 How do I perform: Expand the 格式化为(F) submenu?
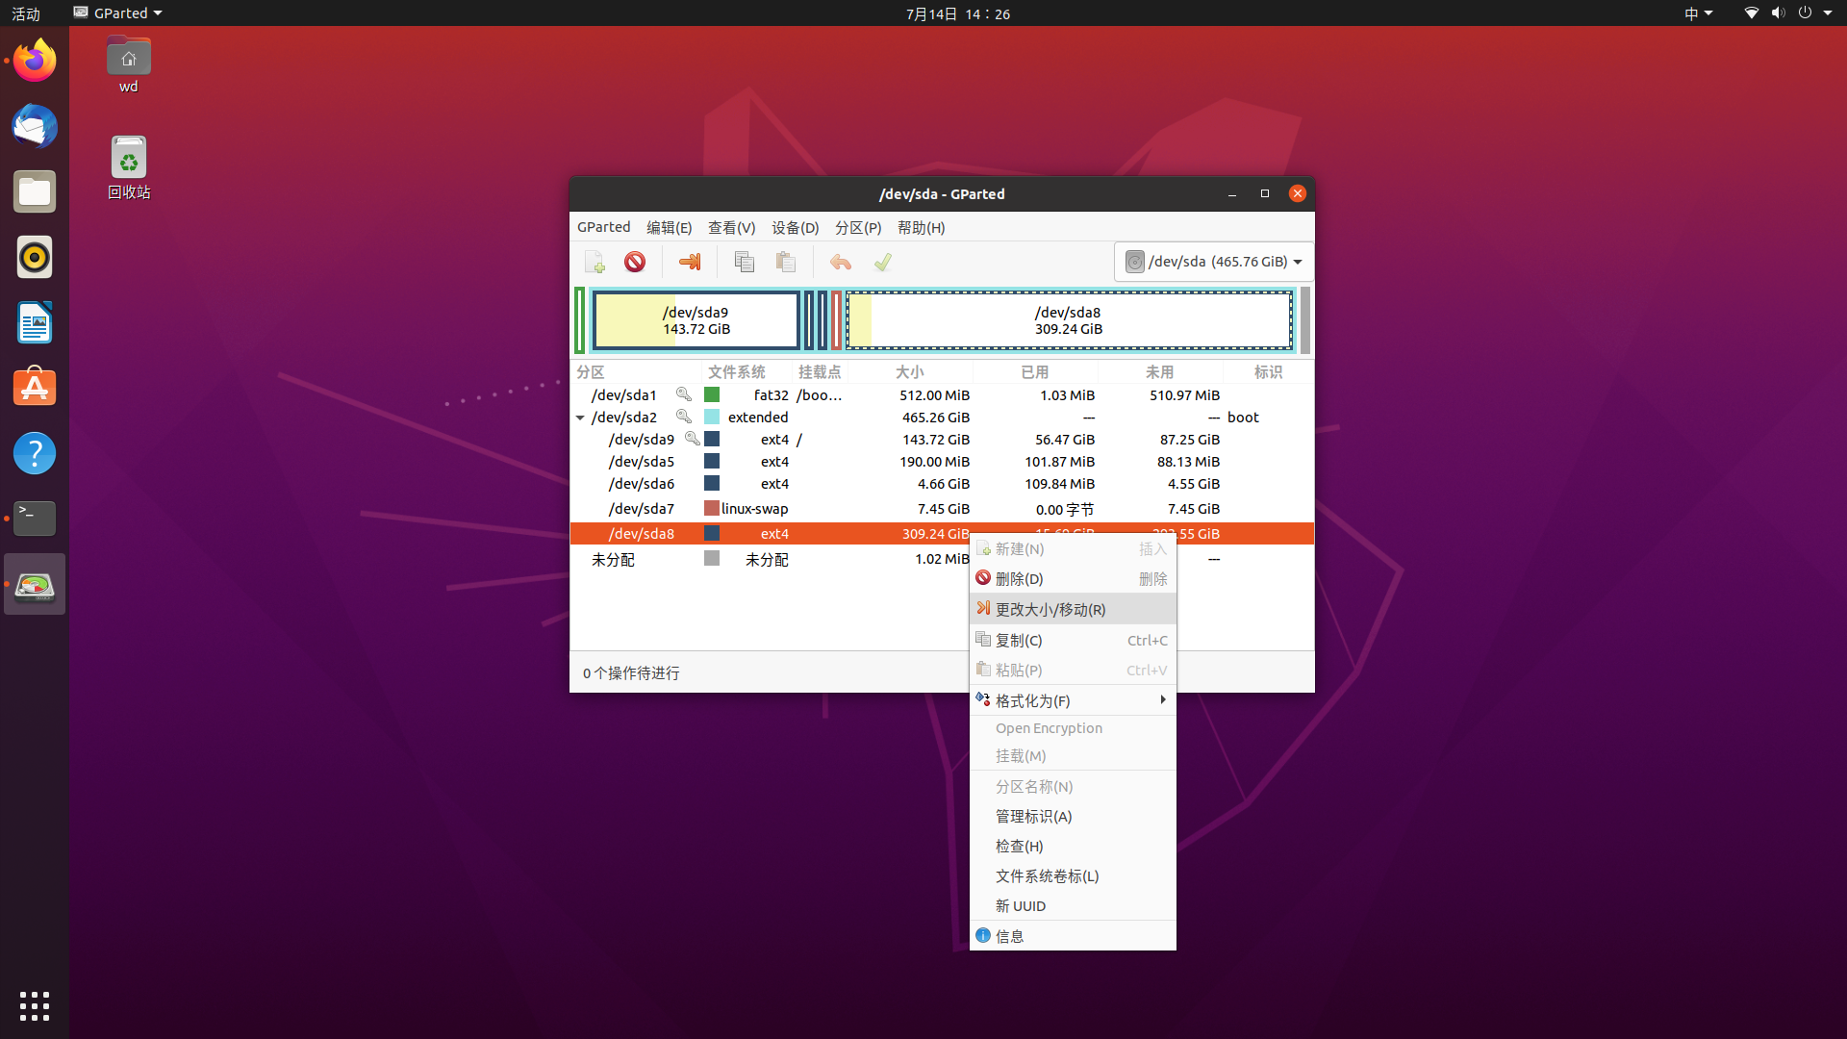click(1073, 700)
